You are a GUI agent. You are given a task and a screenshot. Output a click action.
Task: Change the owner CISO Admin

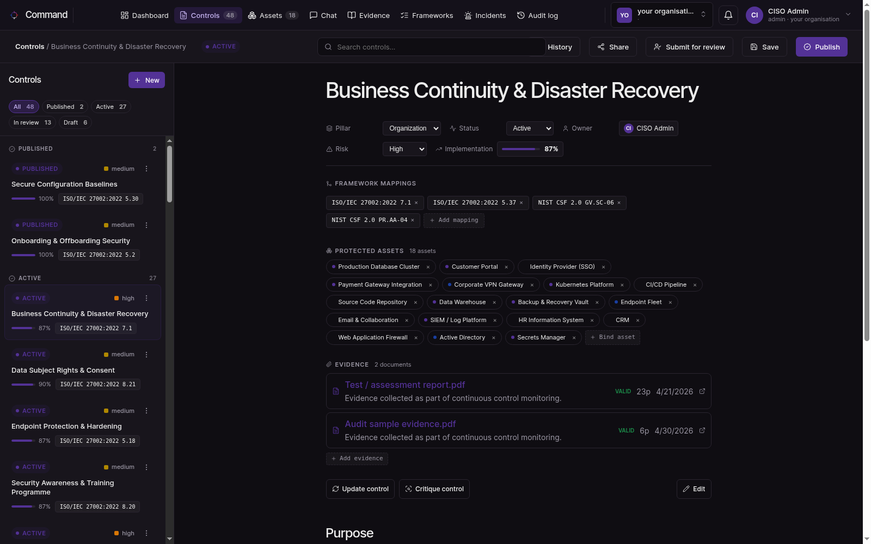pyautogui.click(x=648, y=128)
